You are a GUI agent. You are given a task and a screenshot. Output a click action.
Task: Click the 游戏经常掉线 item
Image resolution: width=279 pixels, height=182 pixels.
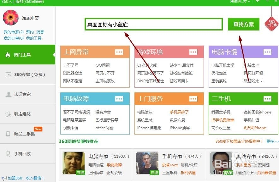pyautogui.click(x=181, y=73)
